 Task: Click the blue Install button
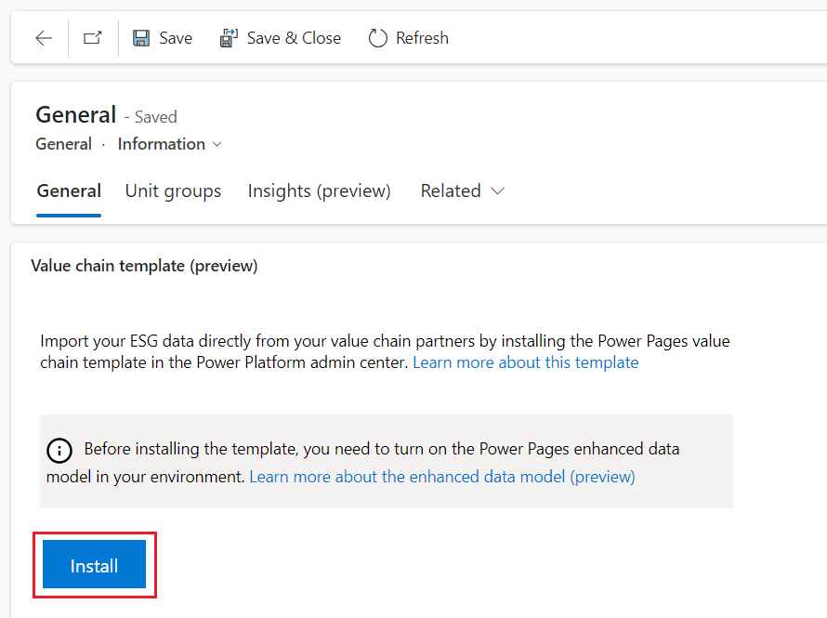(94, 564)
